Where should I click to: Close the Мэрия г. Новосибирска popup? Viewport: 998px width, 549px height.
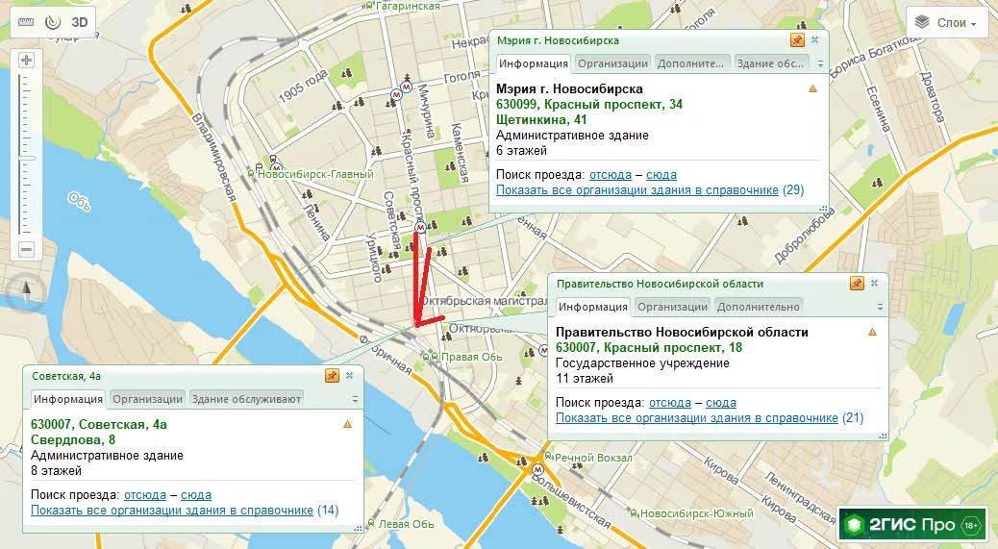coord(814,39)
